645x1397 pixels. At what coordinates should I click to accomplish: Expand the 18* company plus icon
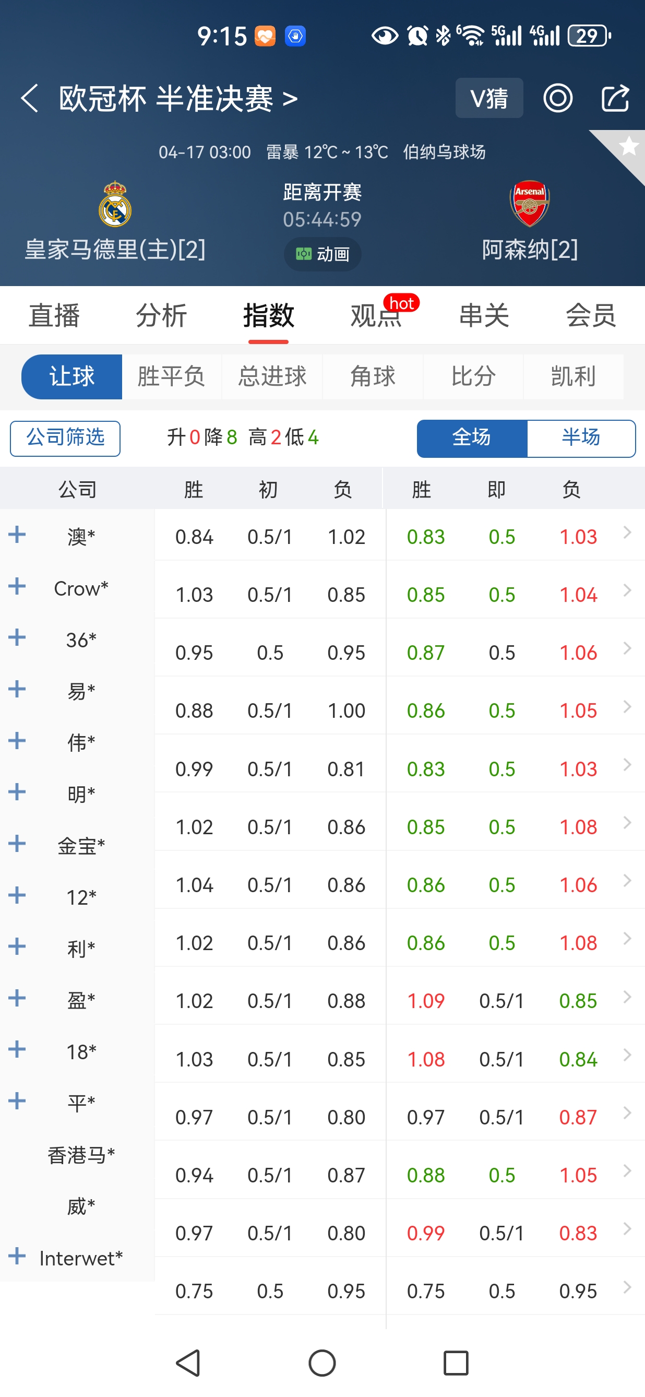click(x=17, y=1049)
